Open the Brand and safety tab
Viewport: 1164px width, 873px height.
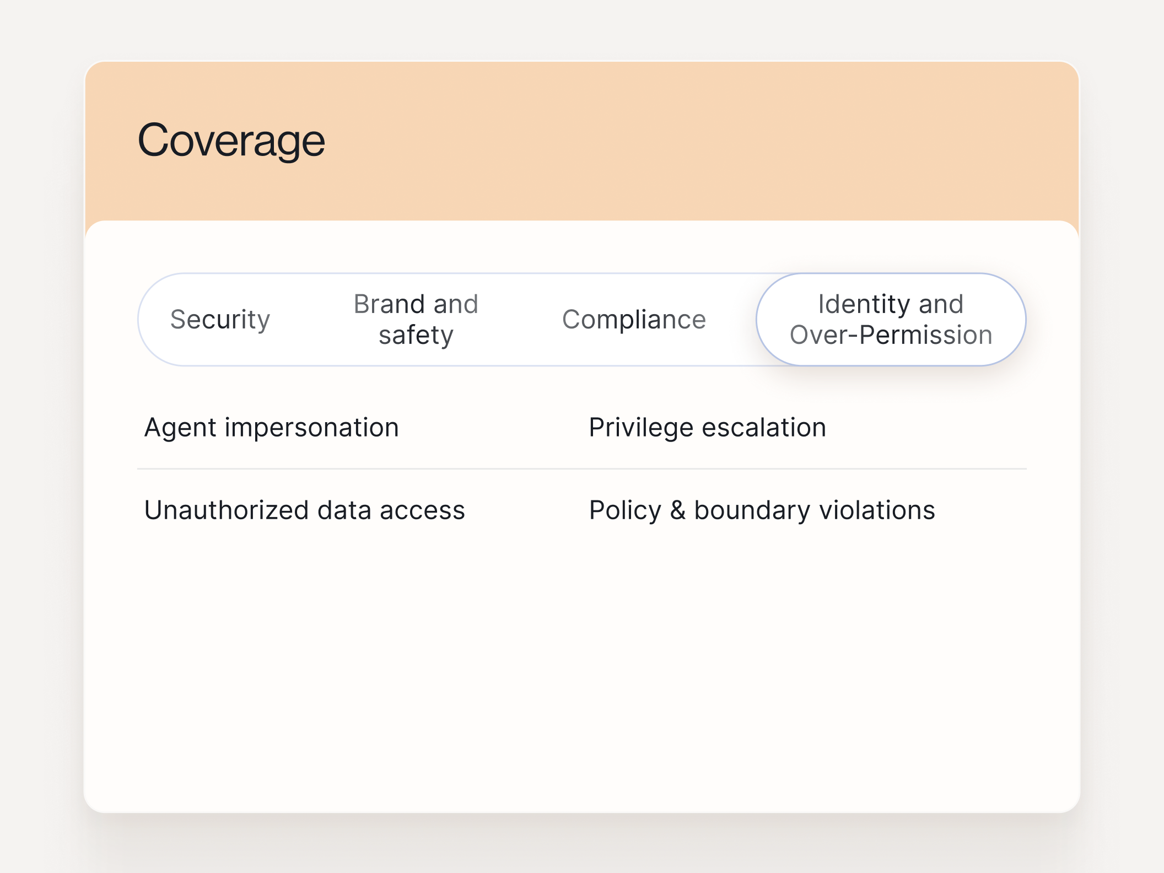pyautogui.click(x=416, y=320)
